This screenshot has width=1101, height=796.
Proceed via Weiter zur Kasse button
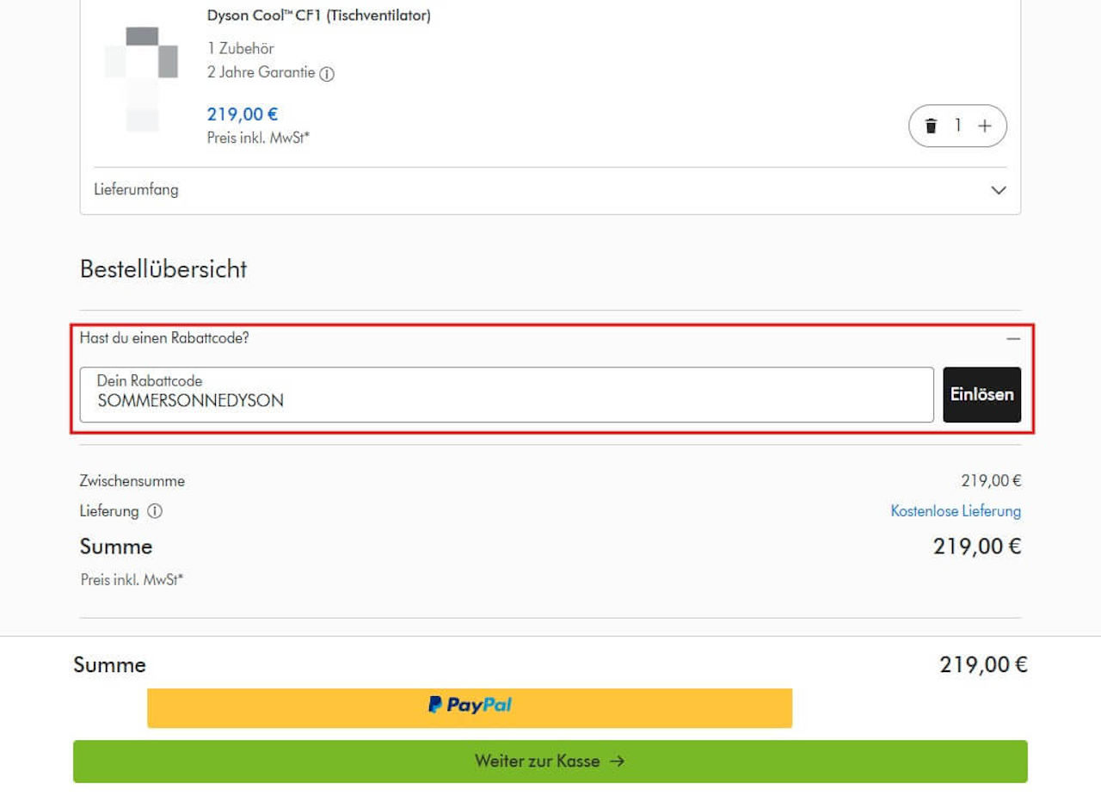pos(550,762)
